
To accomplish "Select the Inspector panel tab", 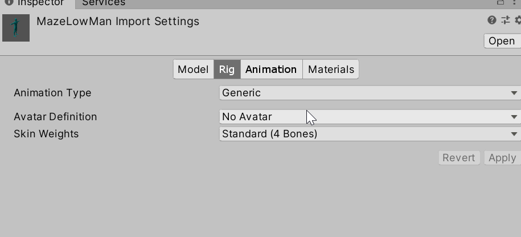I will [x=40, y=3].
